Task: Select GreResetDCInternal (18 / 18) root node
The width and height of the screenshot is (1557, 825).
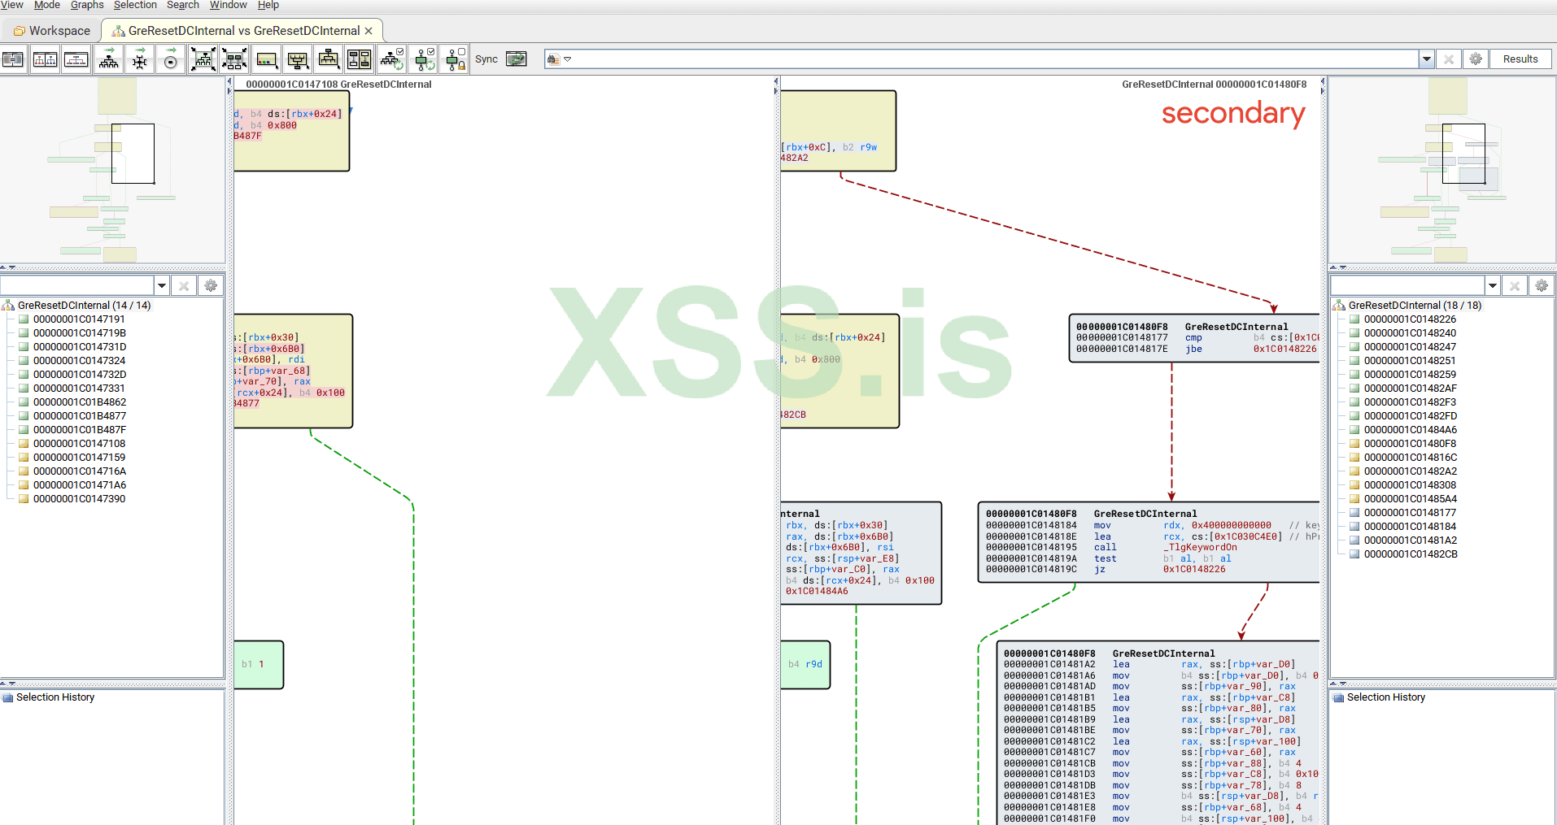Action: (x=1415, y=306)
